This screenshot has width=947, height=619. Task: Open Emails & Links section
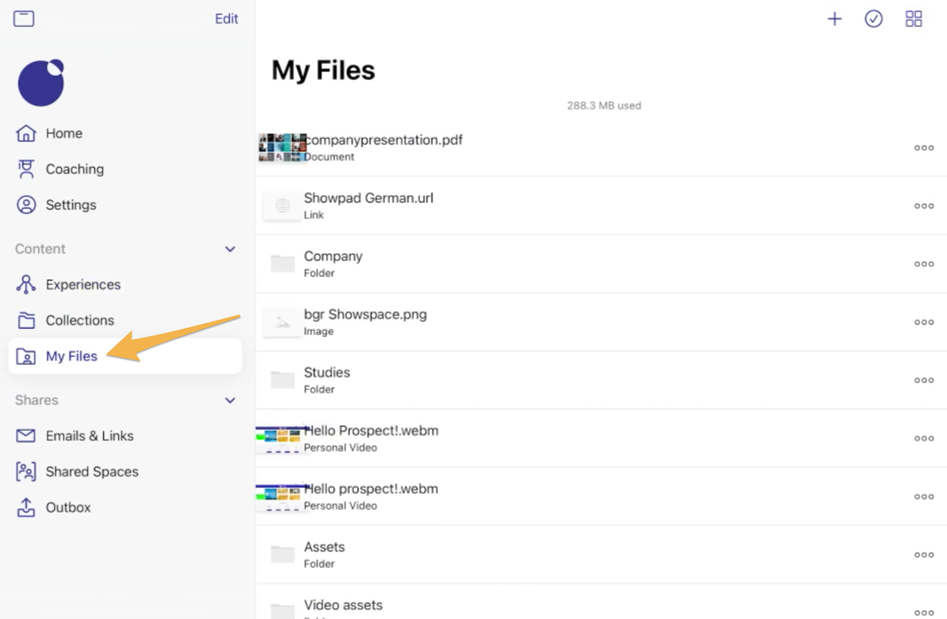(x=89, y=436)
